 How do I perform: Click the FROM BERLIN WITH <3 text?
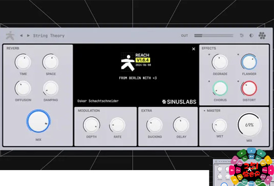point(138,78)
